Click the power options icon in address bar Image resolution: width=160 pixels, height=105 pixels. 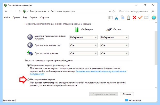pos(24,11)
